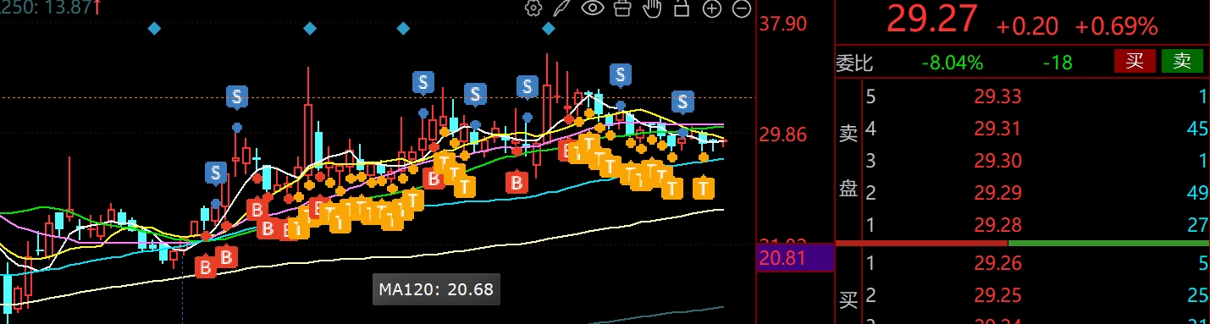1210x324 pixels.
Task: Select sell level 1 price 29.28
Action: point(997,225)
